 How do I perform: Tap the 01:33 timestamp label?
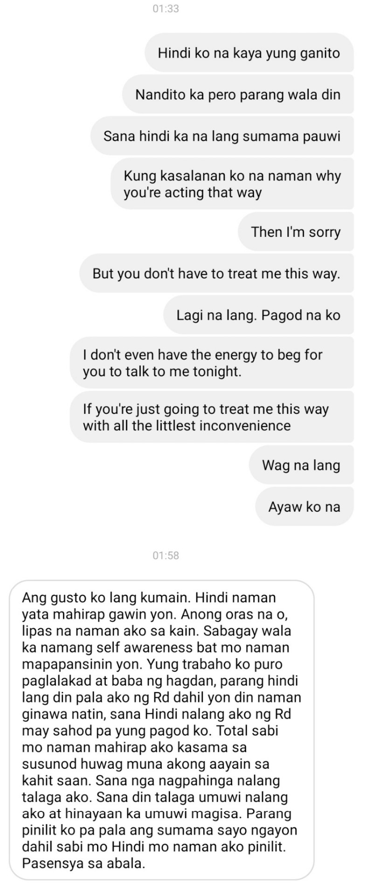tap(166, 9)
